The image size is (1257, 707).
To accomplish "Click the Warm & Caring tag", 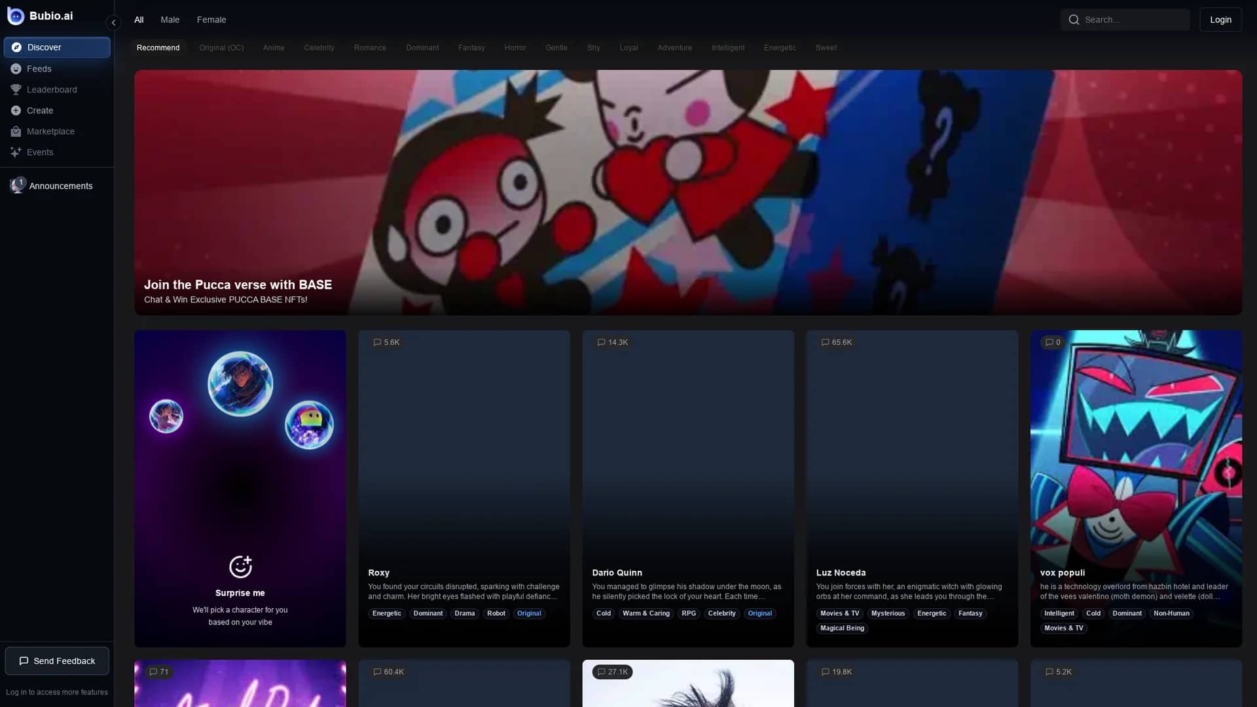I will click(646, 613).
